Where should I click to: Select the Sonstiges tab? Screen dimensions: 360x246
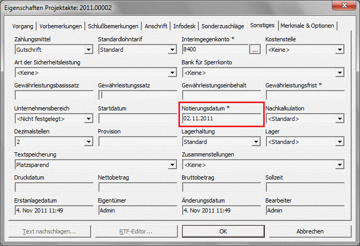coord(263,25)
